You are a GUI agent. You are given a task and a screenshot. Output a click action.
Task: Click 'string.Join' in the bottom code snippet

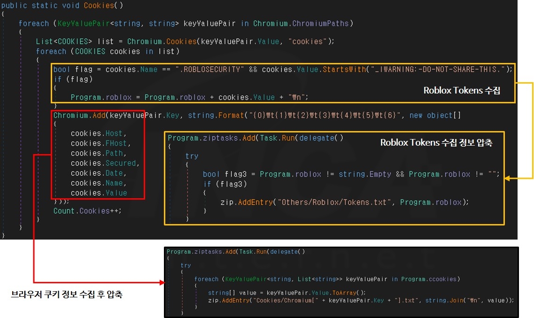coord(444,300)
